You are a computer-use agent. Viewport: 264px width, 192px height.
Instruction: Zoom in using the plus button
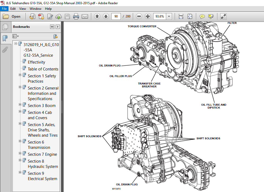[x=148, y=16]
